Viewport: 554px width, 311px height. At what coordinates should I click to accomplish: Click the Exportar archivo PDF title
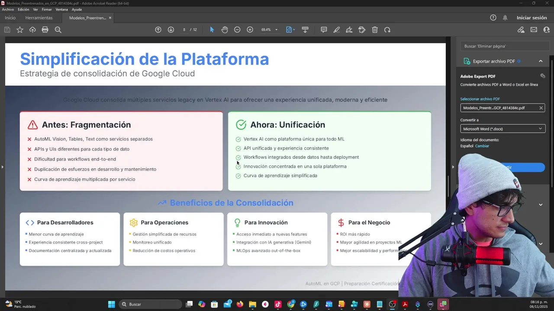[x=494, y=61]
